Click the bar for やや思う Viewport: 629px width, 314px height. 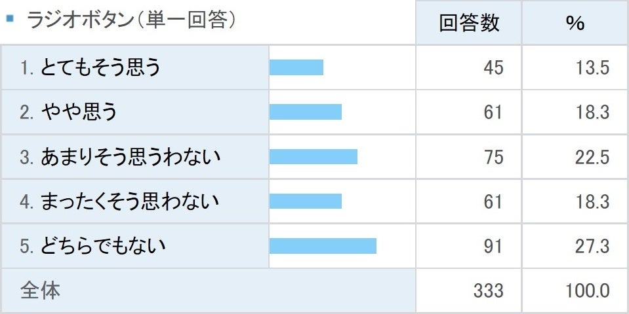click(x=306, y=112)
